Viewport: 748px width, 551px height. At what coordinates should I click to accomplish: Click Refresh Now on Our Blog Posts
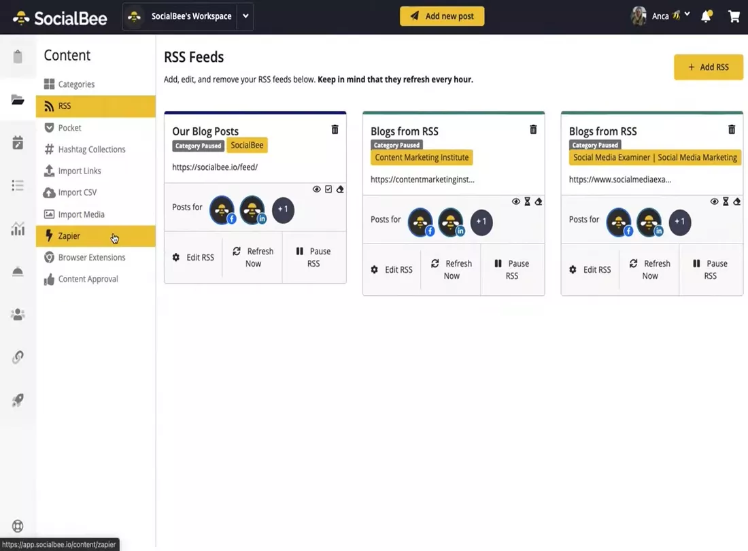[253, 257]
